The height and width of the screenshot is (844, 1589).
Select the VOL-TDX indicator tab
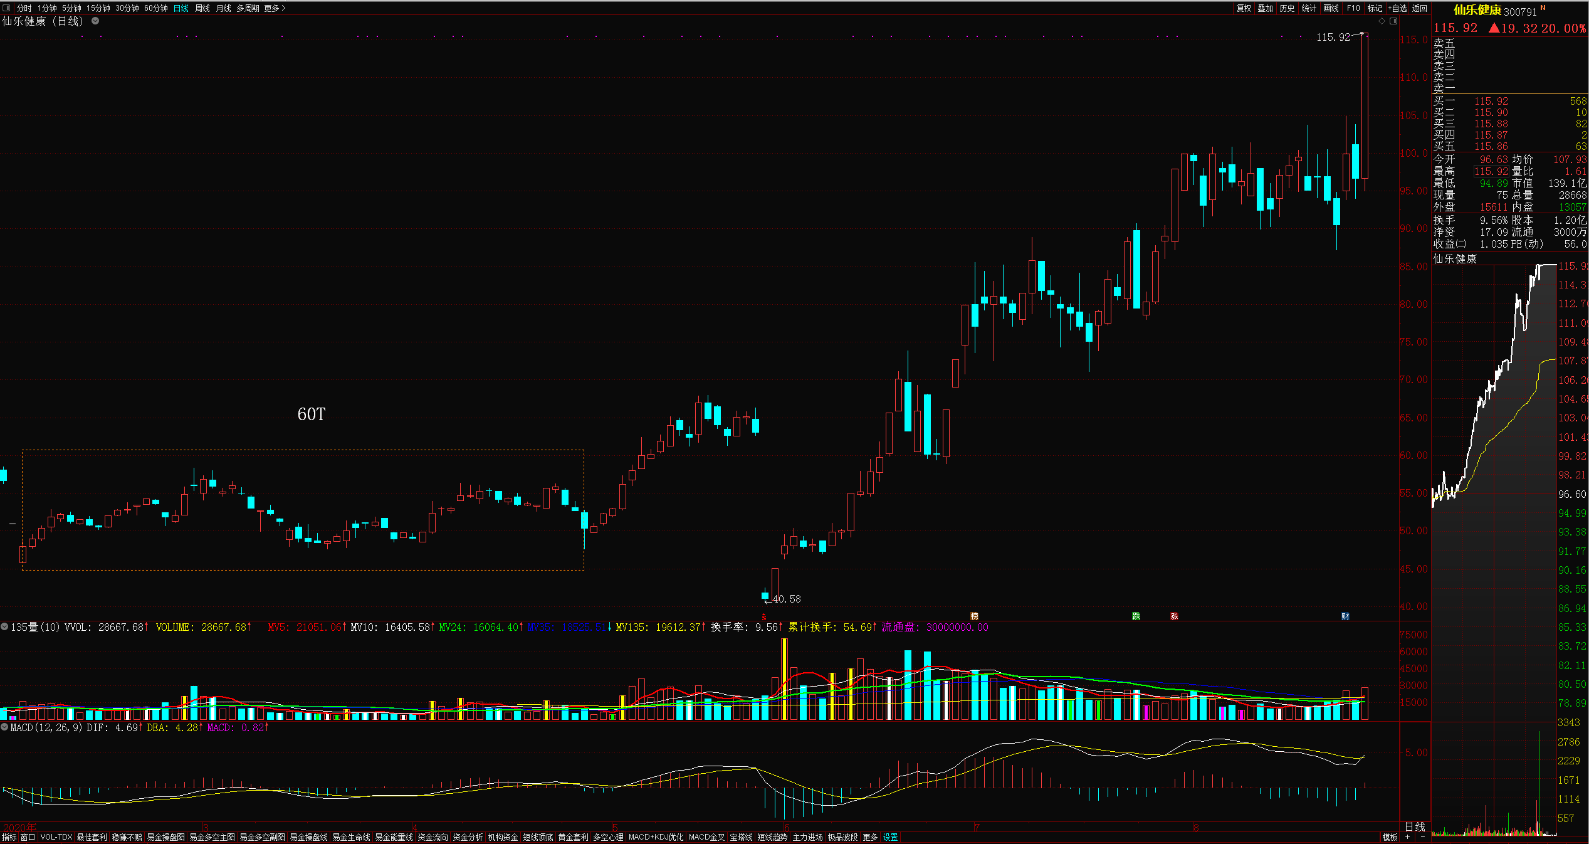coord(56,837)
